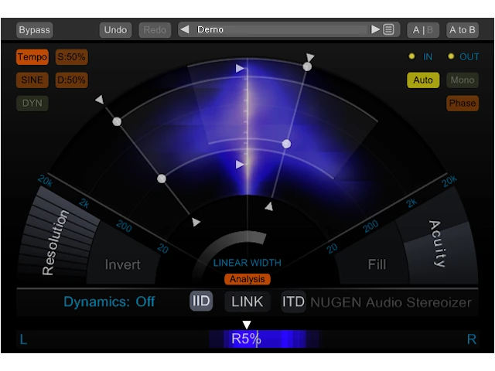Adjust the S:50% value

(72, 57)
